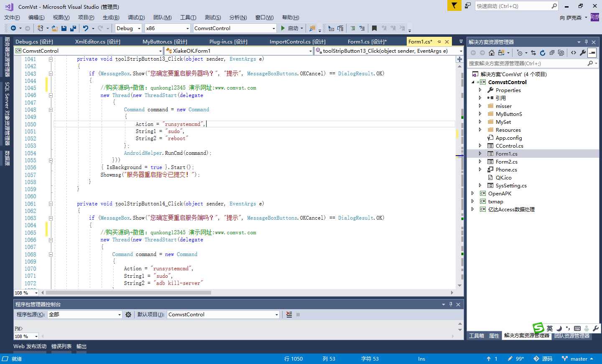This screenshot has height=364, width=602.
Task: Open the 调试(D) menu
Action: (x=136, y=18)
